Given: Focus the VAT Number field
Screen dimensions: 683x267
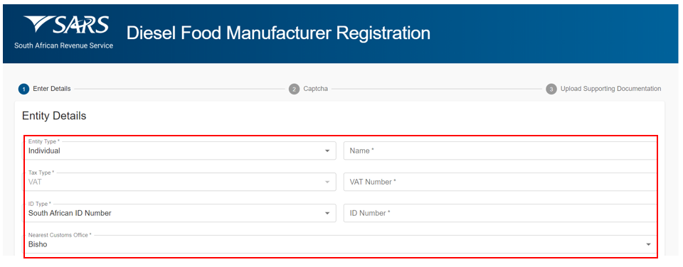Looking at the screenshot, I should click(500, 182).
